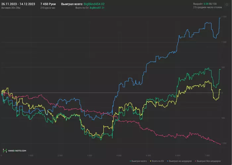Screen dimensions: 232x165
Task: Click the 4 000 mark on the x-axis
Action: click(119, 155)
